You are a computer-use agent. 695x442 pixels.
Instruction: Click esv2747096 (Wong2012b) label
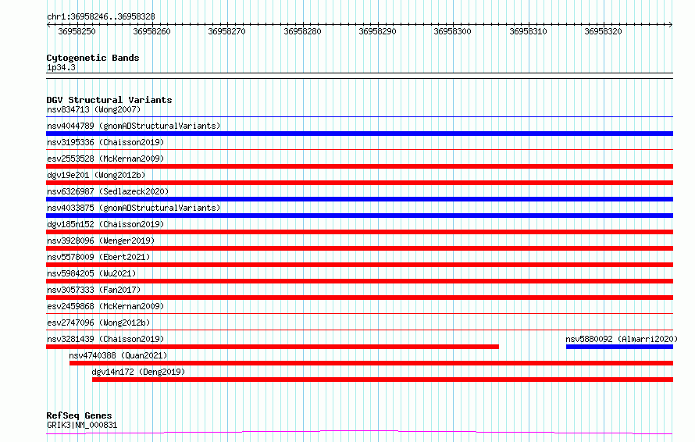click(98, 323)
